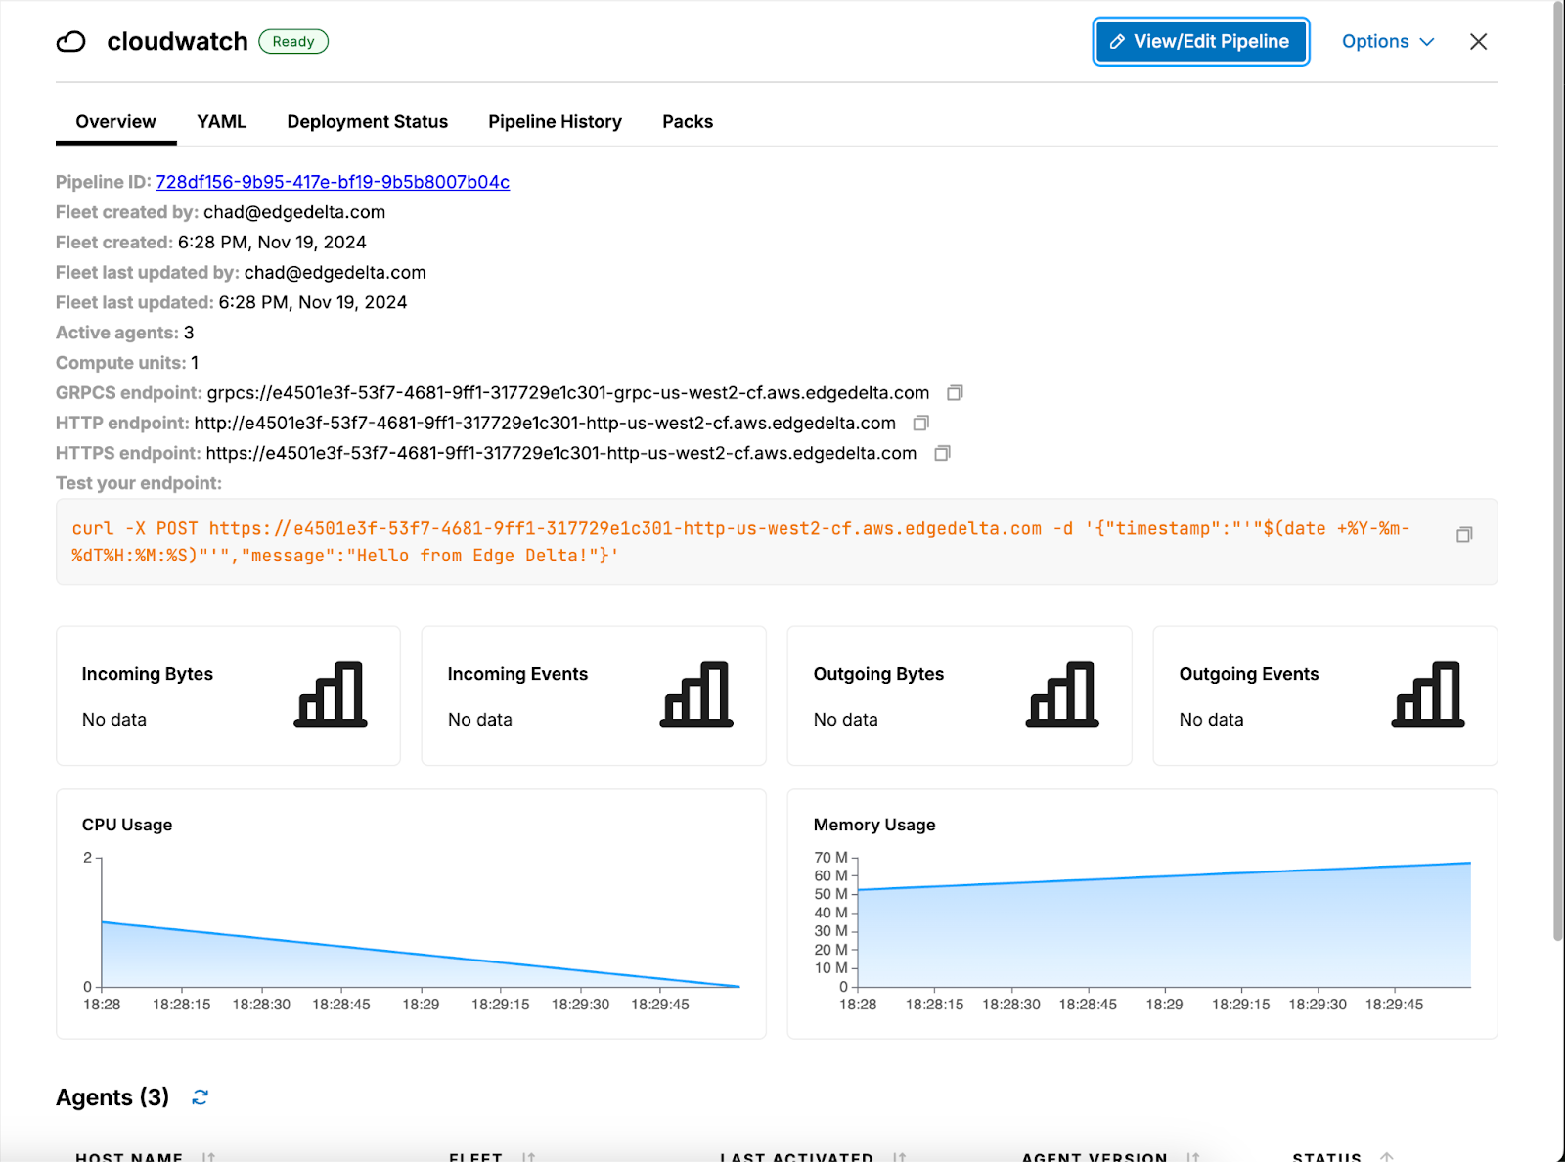Copy the GRPCS endpoint address
This screenshot has width=1565, height=1162.
click(955, 393)
